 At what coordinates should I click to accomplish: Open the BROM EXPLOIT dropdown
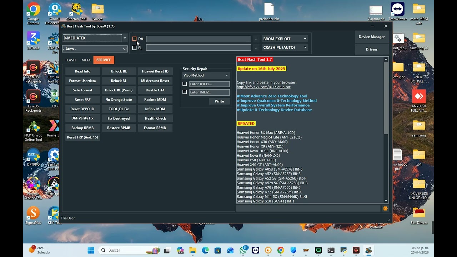(x=285, y=39)
